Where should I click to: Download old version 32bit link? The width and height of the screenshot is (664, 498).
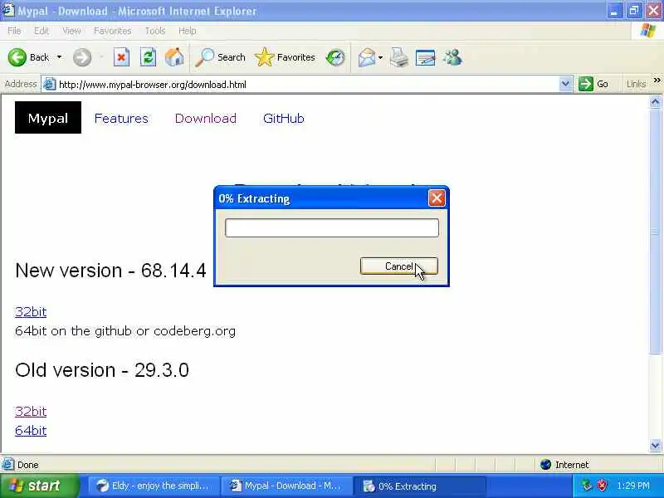31,411
